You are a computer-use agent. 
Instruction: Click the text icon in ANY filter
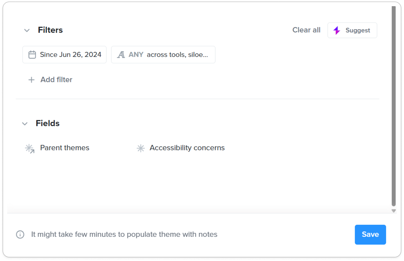121,54
